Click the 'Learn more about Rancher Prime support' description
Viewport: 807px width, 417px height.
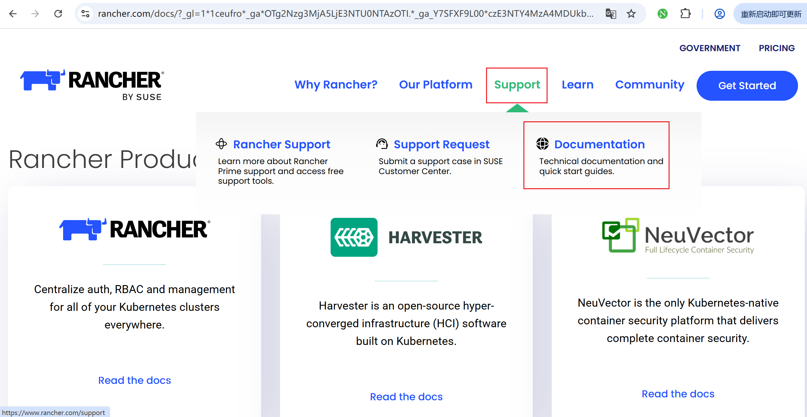tap(281, 171)
